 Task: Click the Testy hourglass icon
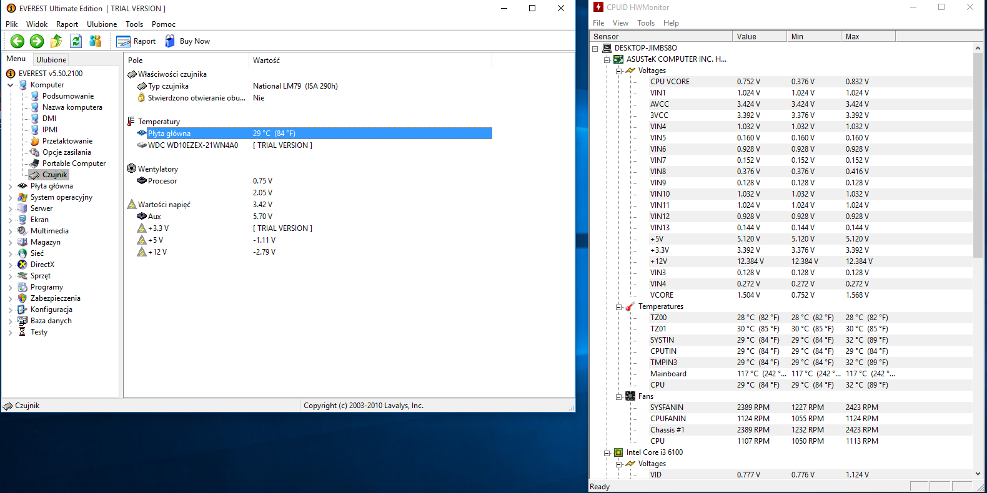(22, 332)
